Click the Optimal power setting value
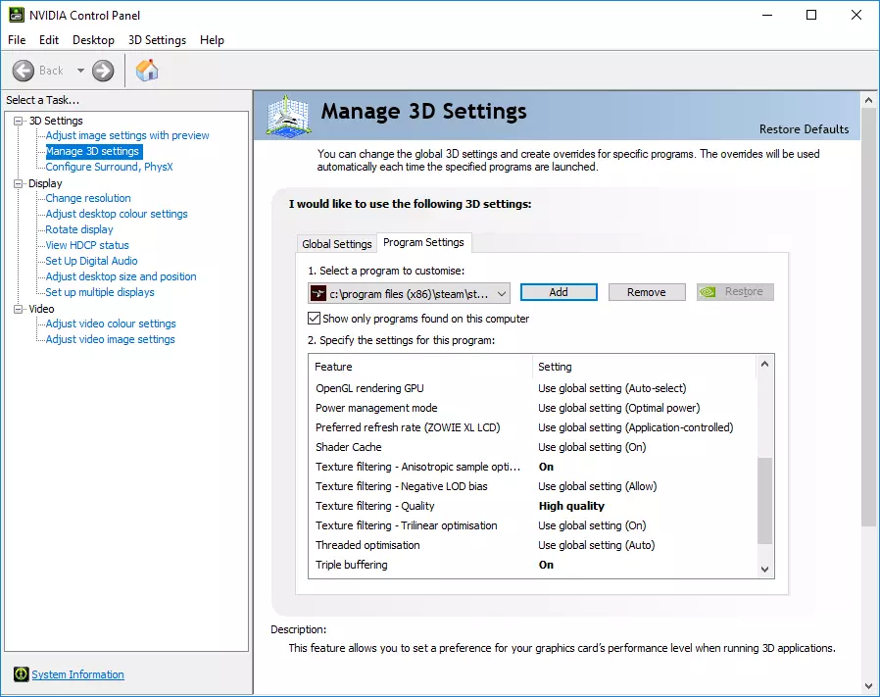 619,408
